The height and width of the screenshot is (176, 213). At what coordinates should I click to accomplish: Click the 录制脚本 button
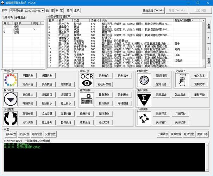coord(123,95)
